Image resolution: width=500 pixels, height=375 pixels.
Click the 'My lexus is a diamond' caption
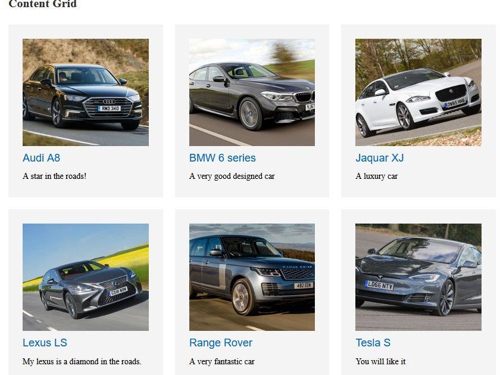pos(82,361)
